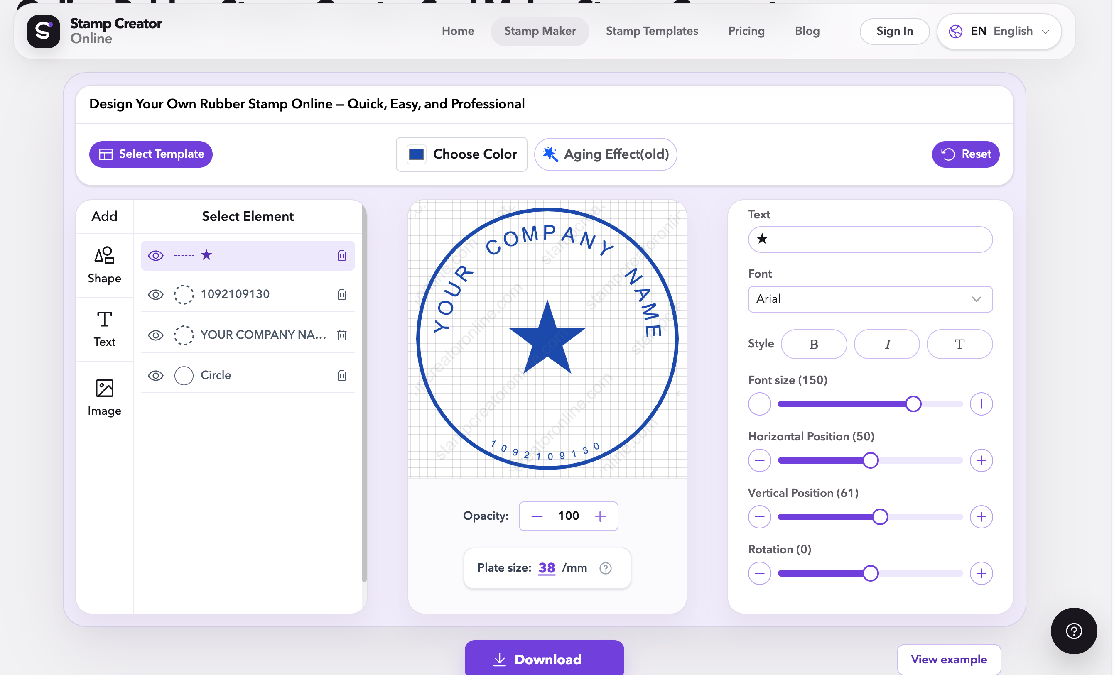Open the English language dropdown

click(x=999, y=31)
